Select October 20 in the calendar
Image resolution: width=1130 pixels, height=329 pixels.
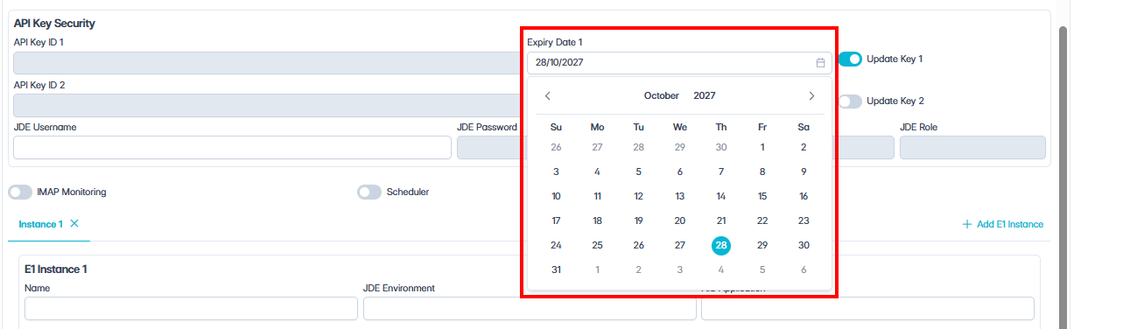680,220
